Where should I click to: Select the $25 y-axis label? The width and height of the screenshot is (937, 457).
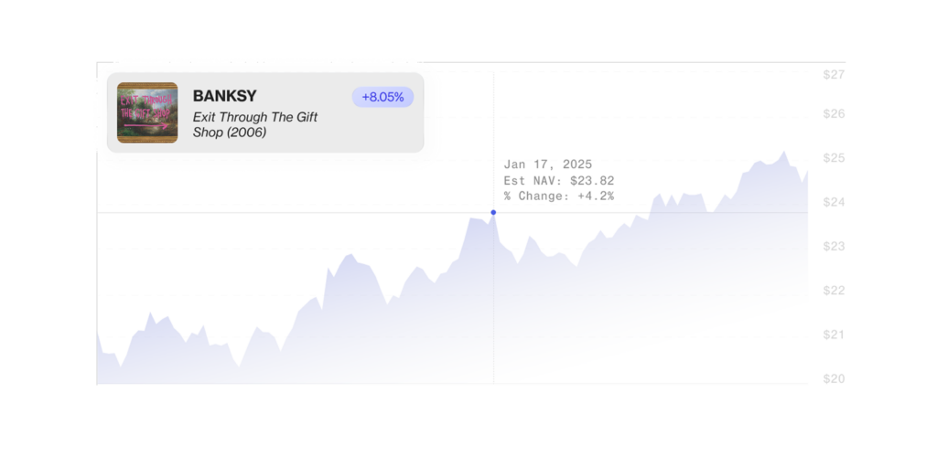(x=833, y=158)
